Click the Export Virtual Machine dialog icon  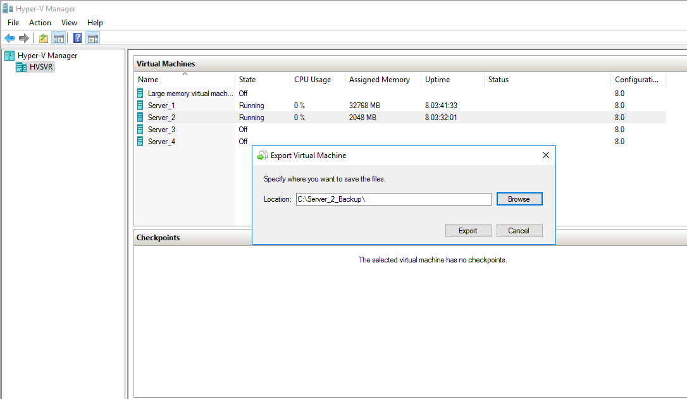tap(263, 156)
